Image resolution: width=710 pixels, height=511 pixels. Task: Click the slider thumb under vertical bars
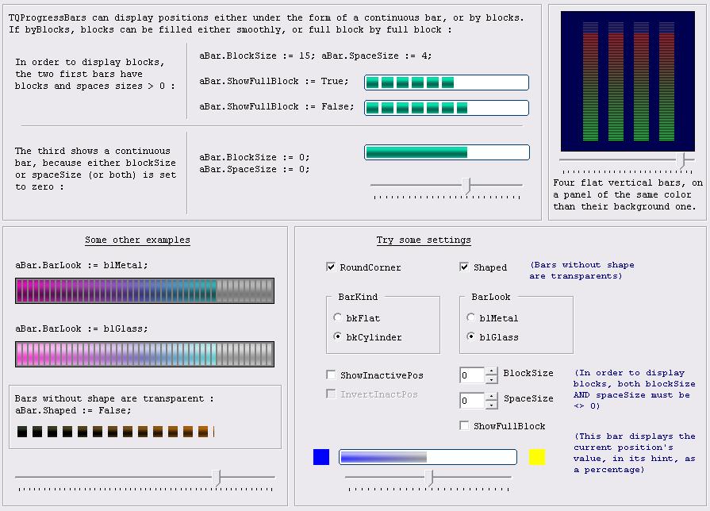[x=680, y=159]
